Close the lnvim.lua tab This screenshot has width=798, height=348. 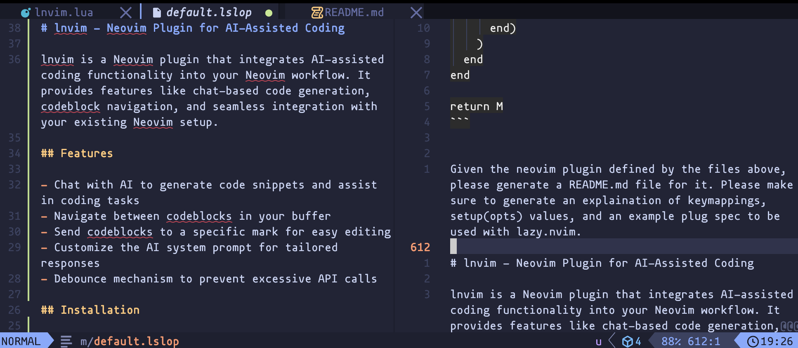(x=126, y=13)
